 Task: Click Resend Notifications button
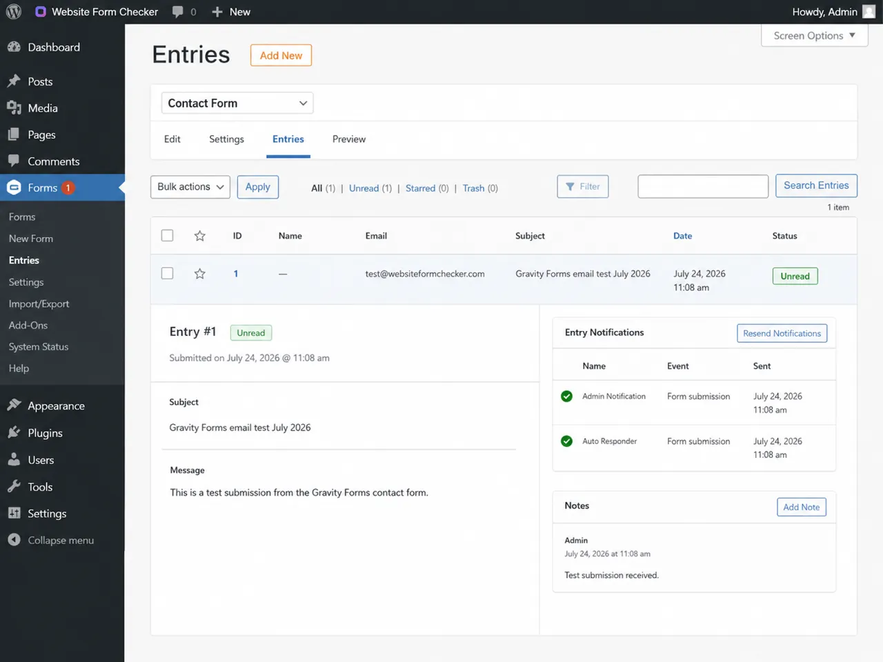782,334
